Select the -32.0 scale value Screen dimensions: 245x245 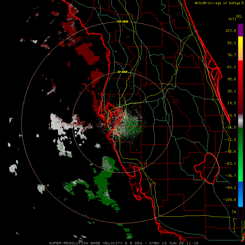(231, 140)
